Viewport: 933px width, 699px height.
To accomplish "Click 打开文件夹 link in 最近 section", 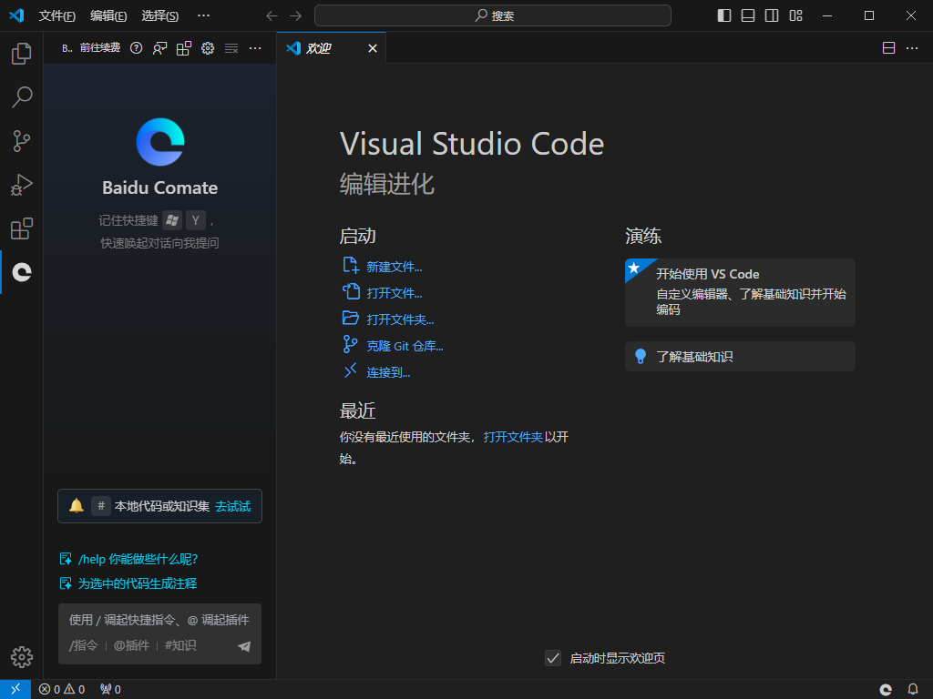I will pos(513,437).
